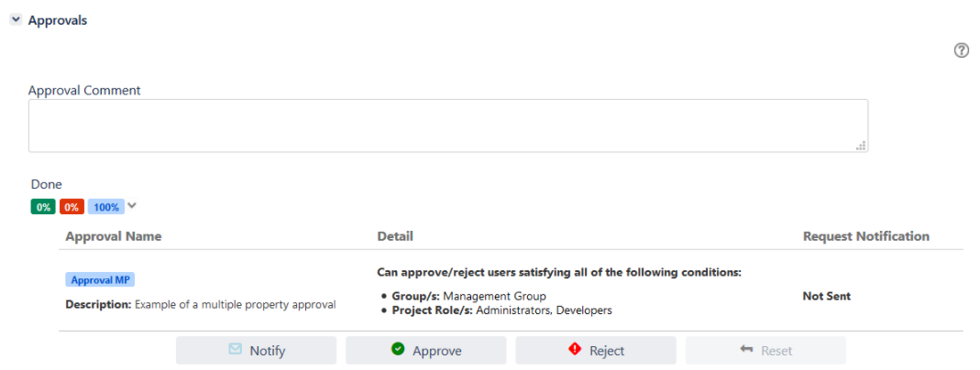The height and width of the screenshot is (370, 980).
Task: Select the blue 100% badge
Action: (x=106, y=207)
